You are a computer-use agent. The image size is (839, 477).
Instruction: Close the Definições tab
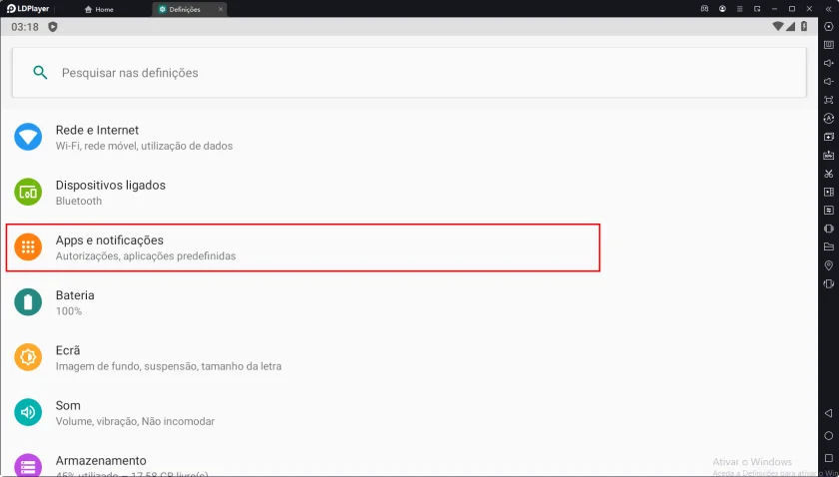[221, 10]
